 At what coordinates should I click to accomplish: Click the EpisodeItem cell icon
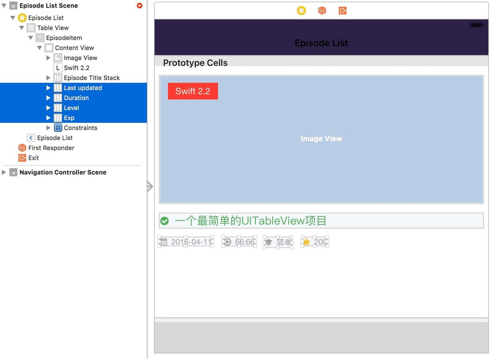click(40, 37)
